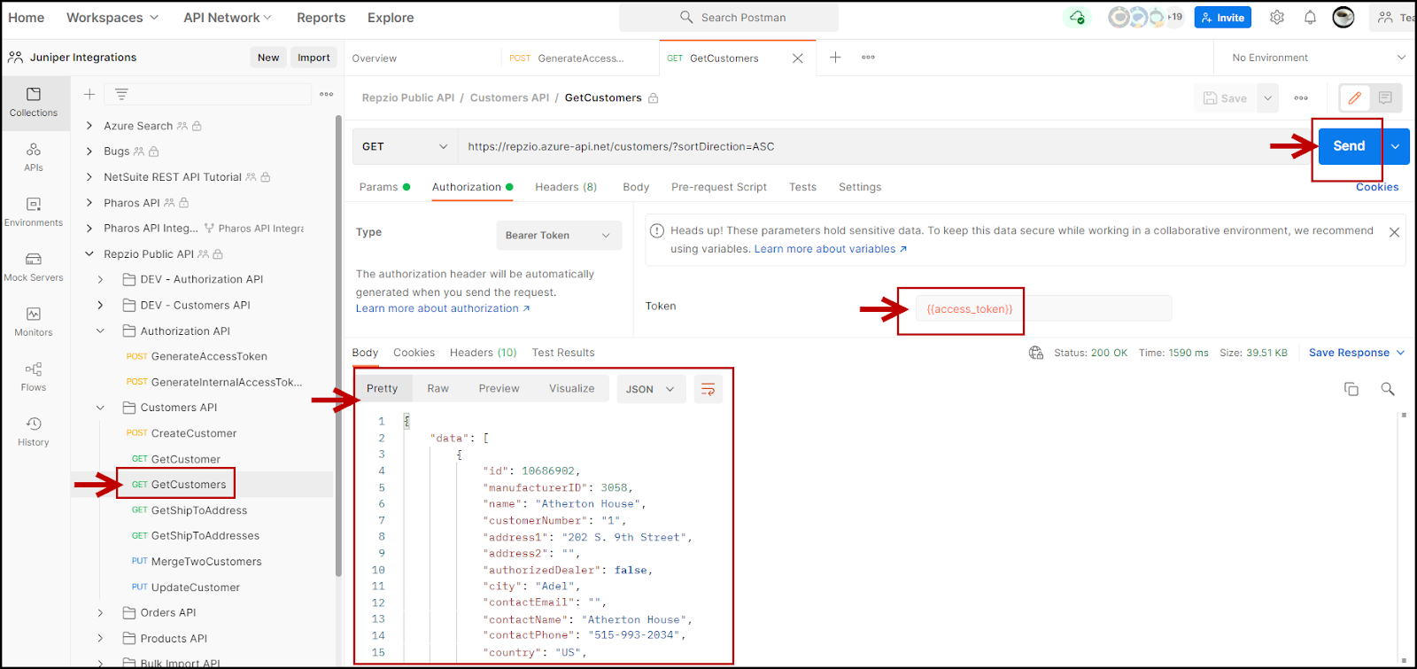Open the Bearer Token type dropdown
This screenshot has height=669, width=1417.
point(559,236)
